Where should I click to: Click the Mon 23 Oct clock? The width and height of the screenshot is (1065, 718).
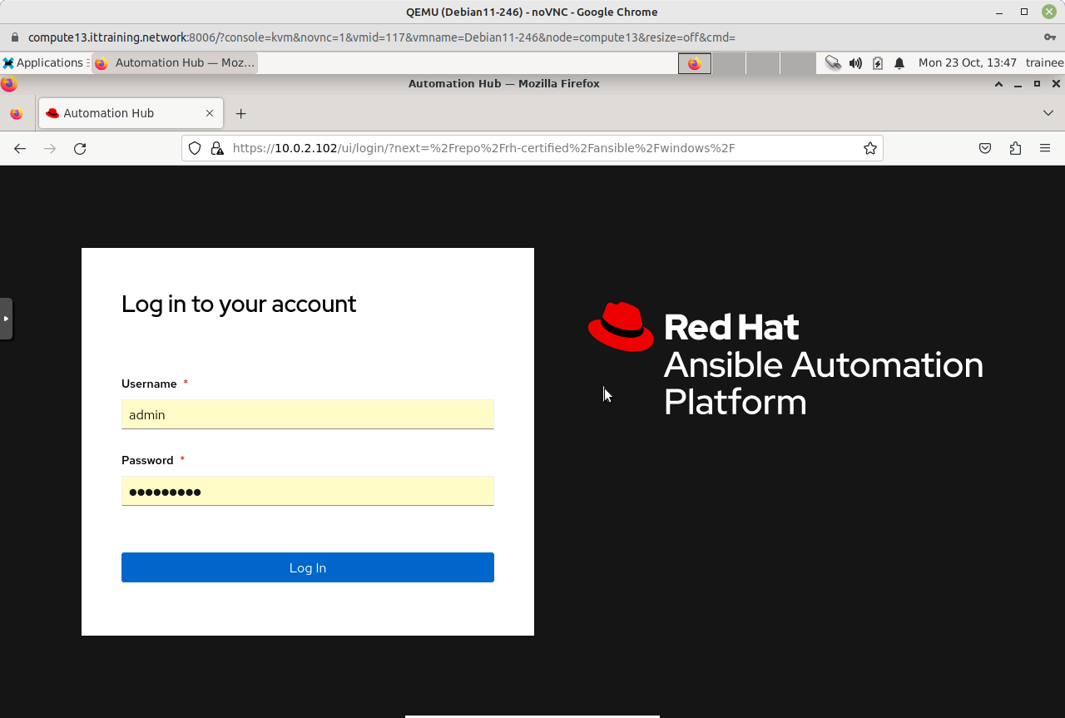pyautogui.click(x=968, y=62)
